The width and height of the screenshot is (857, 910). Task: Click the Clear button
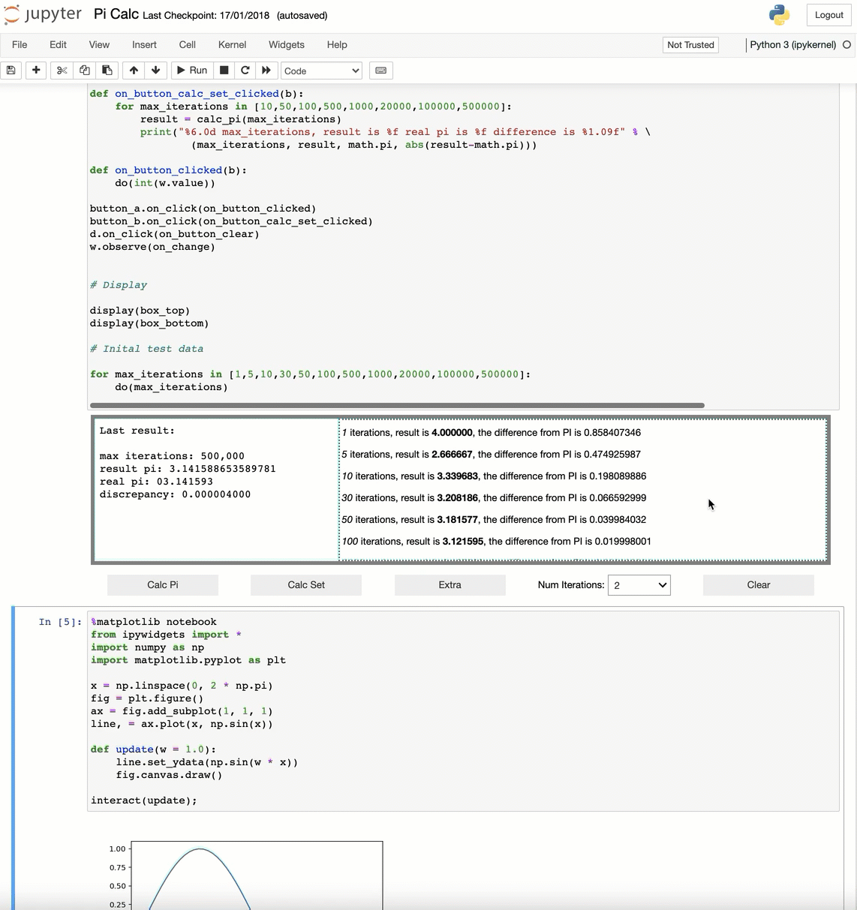click(x=759, y=585)
